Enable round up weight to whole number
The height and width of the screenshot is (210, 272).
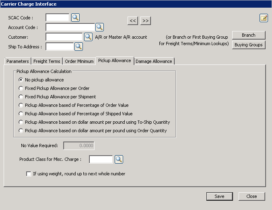pyautogui.click(x=29, y=174)
